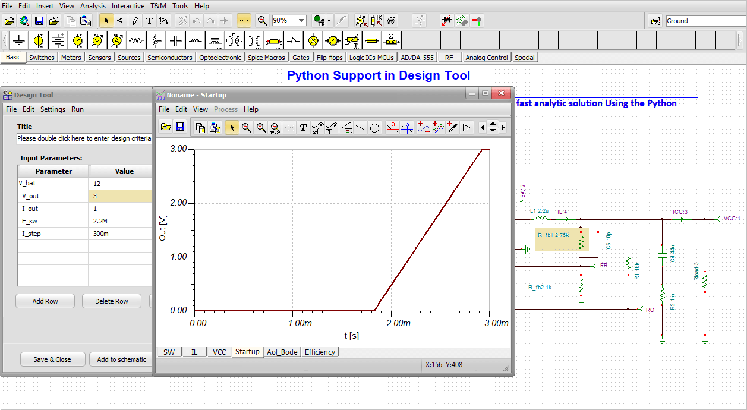Viewport: 747px width, 410px height.
Task: Save the Noname diagram with the floppy icon
Action: click(x=180, y=127)
